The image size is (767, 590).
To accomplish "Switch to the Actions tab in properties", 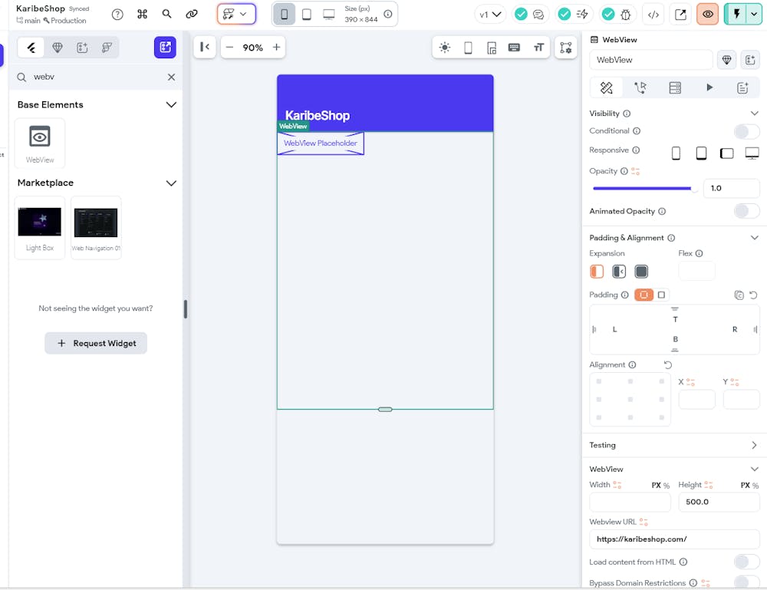I will (640, 88).
